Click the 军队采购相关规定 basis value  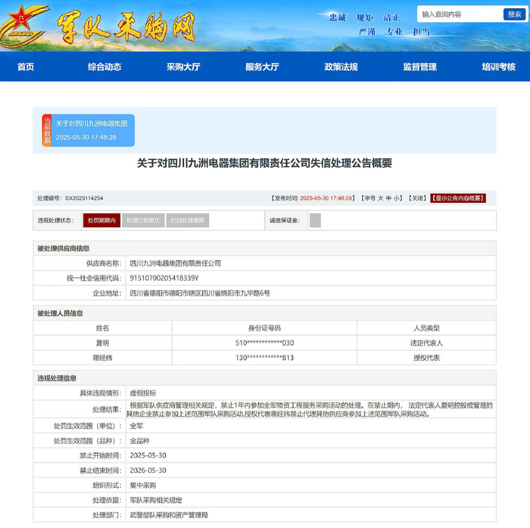156,500
